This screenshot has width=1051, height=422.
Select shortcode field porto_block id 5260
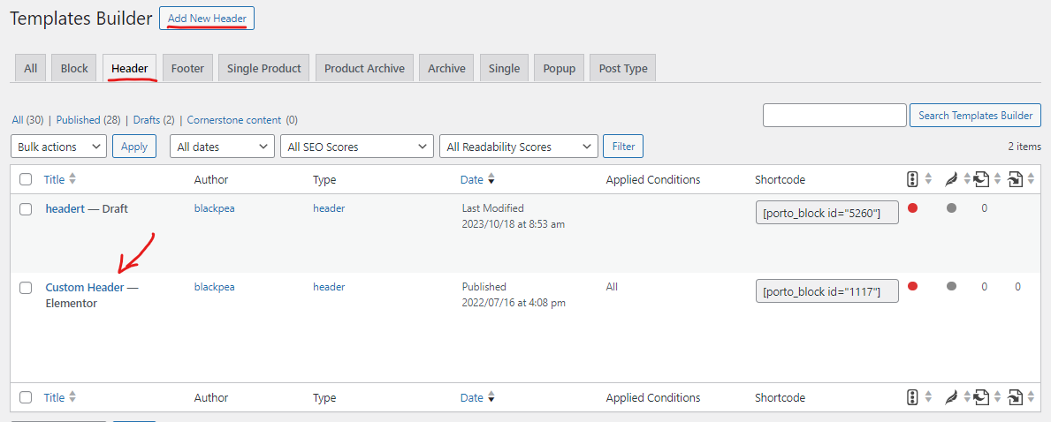tap(827, 213)
